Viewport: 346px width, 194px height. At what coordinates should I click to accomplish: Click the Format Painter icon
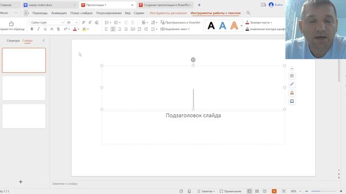coord(11,24)
